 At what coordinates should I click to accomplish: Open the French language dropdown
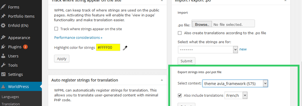[x=236, y=95]
